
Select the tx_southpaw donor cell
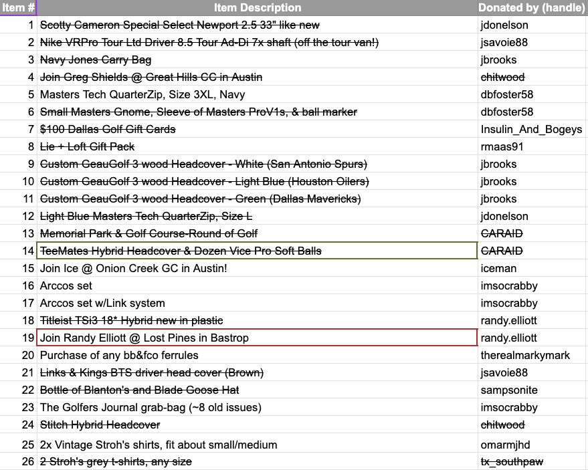[x=533, y=461]
